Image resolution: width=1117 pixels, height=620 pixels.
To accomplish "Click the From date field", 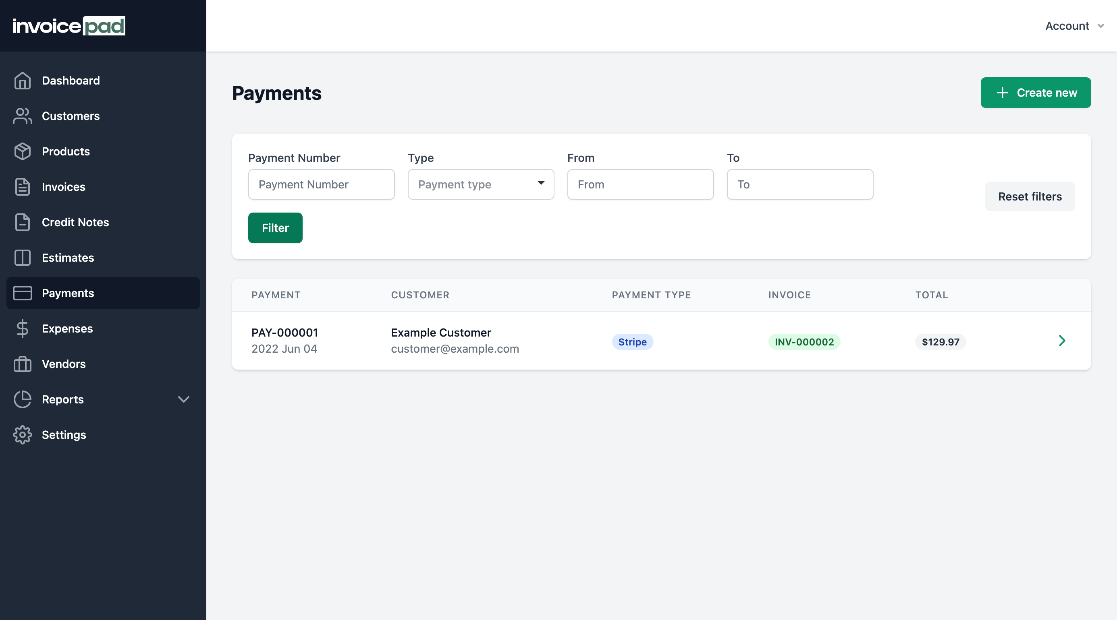I will [x=640, y=184].
